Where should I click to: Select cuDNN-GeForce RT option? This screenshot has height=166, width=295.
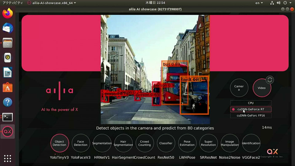point(251,109)
